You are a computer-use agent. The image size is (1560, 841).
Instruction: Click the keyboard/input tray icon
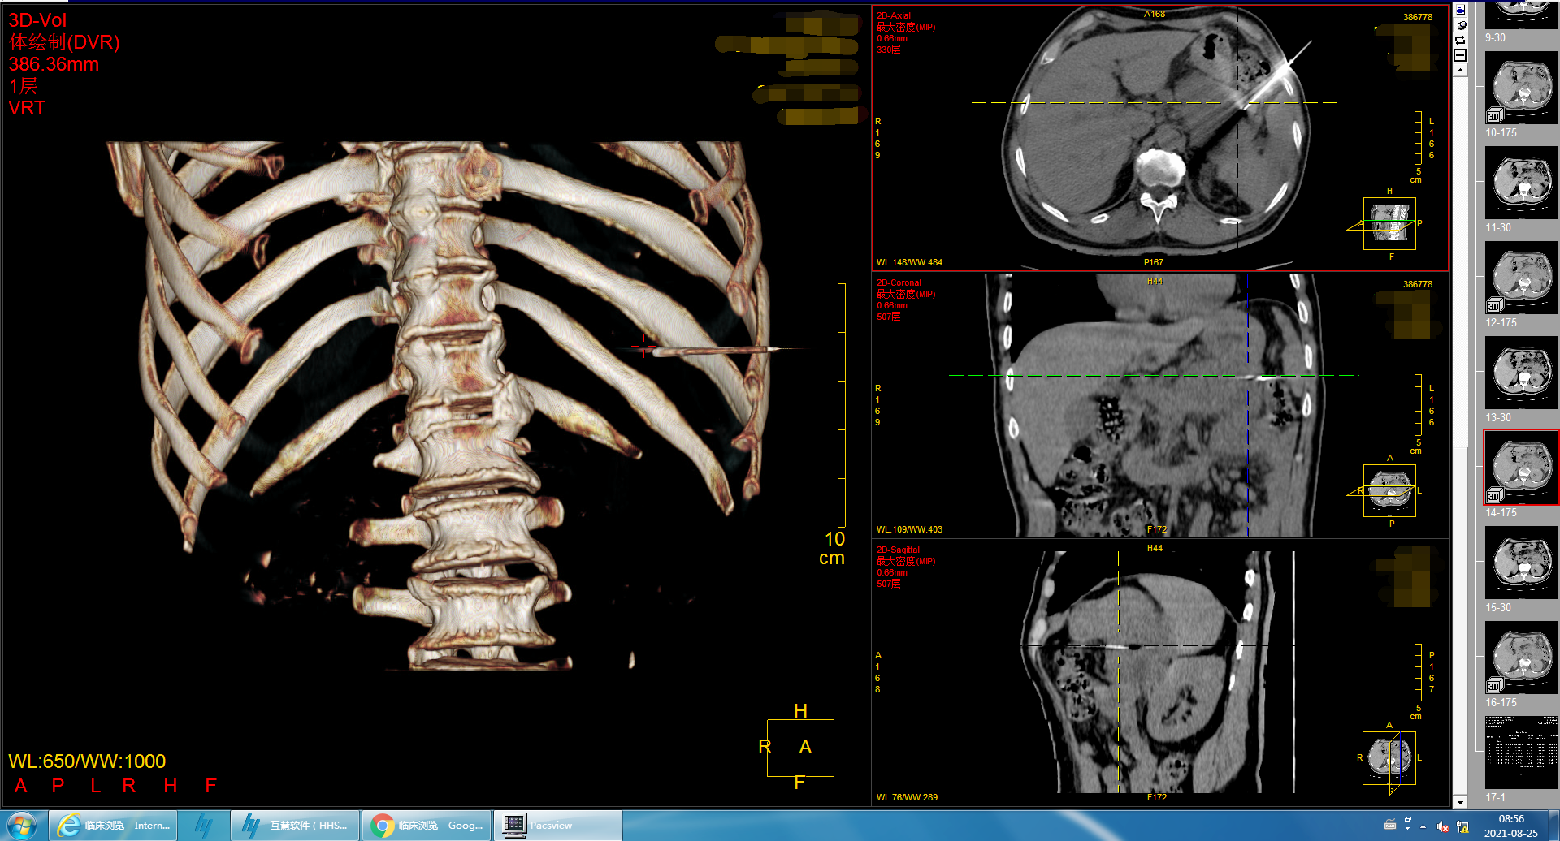(x=1390, y=824)
